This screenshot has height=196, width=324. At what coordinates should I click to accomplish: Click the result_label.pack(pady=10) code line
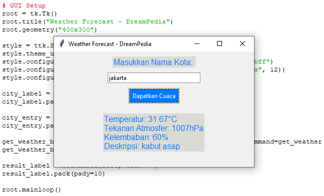(x=53, y=173)
